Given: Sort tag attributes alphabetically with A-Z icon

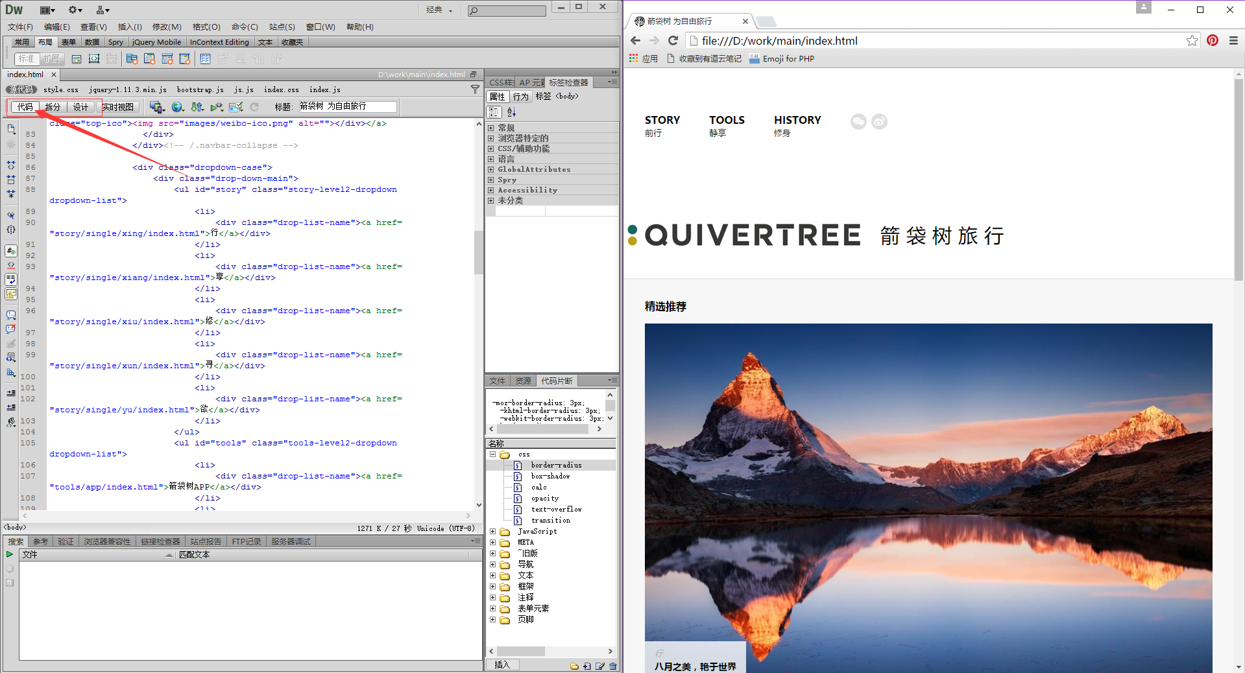Looking at the screenshot, I should click(x=511, y=112).
